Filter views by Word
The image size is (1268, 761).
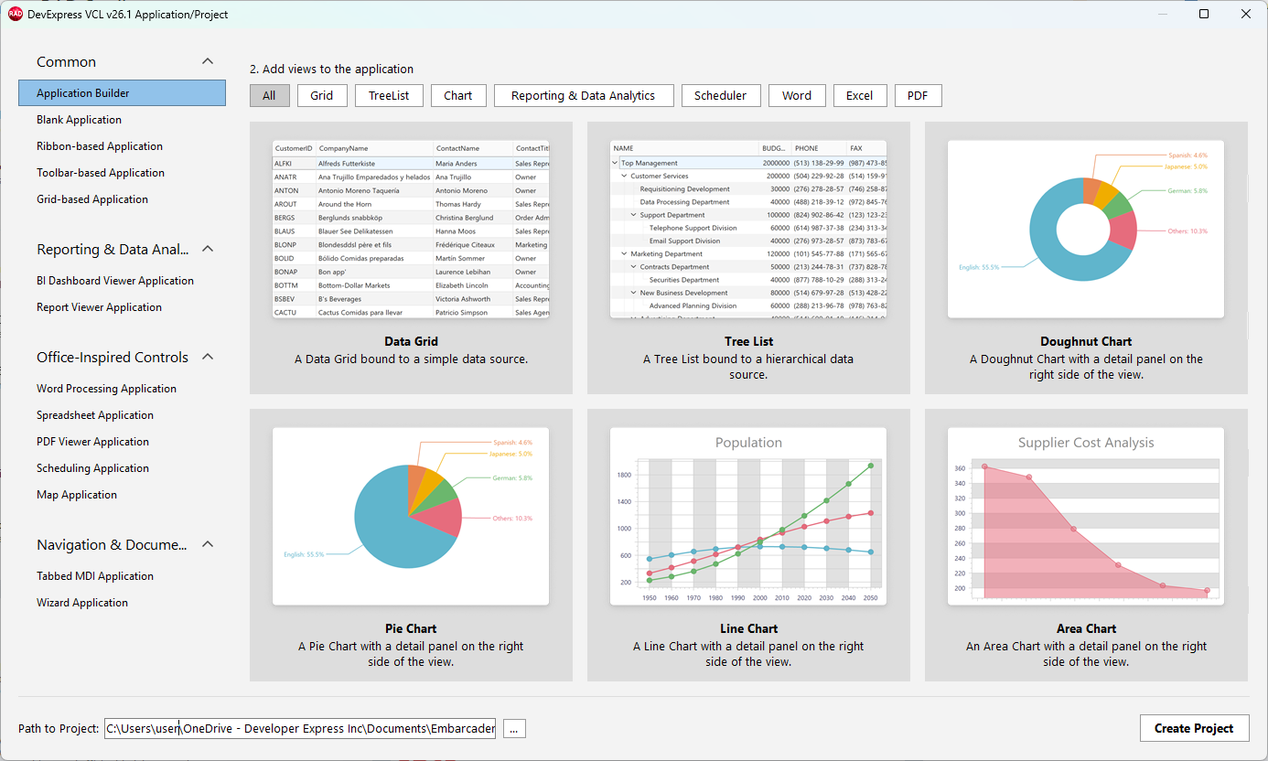tap(797, 95)
